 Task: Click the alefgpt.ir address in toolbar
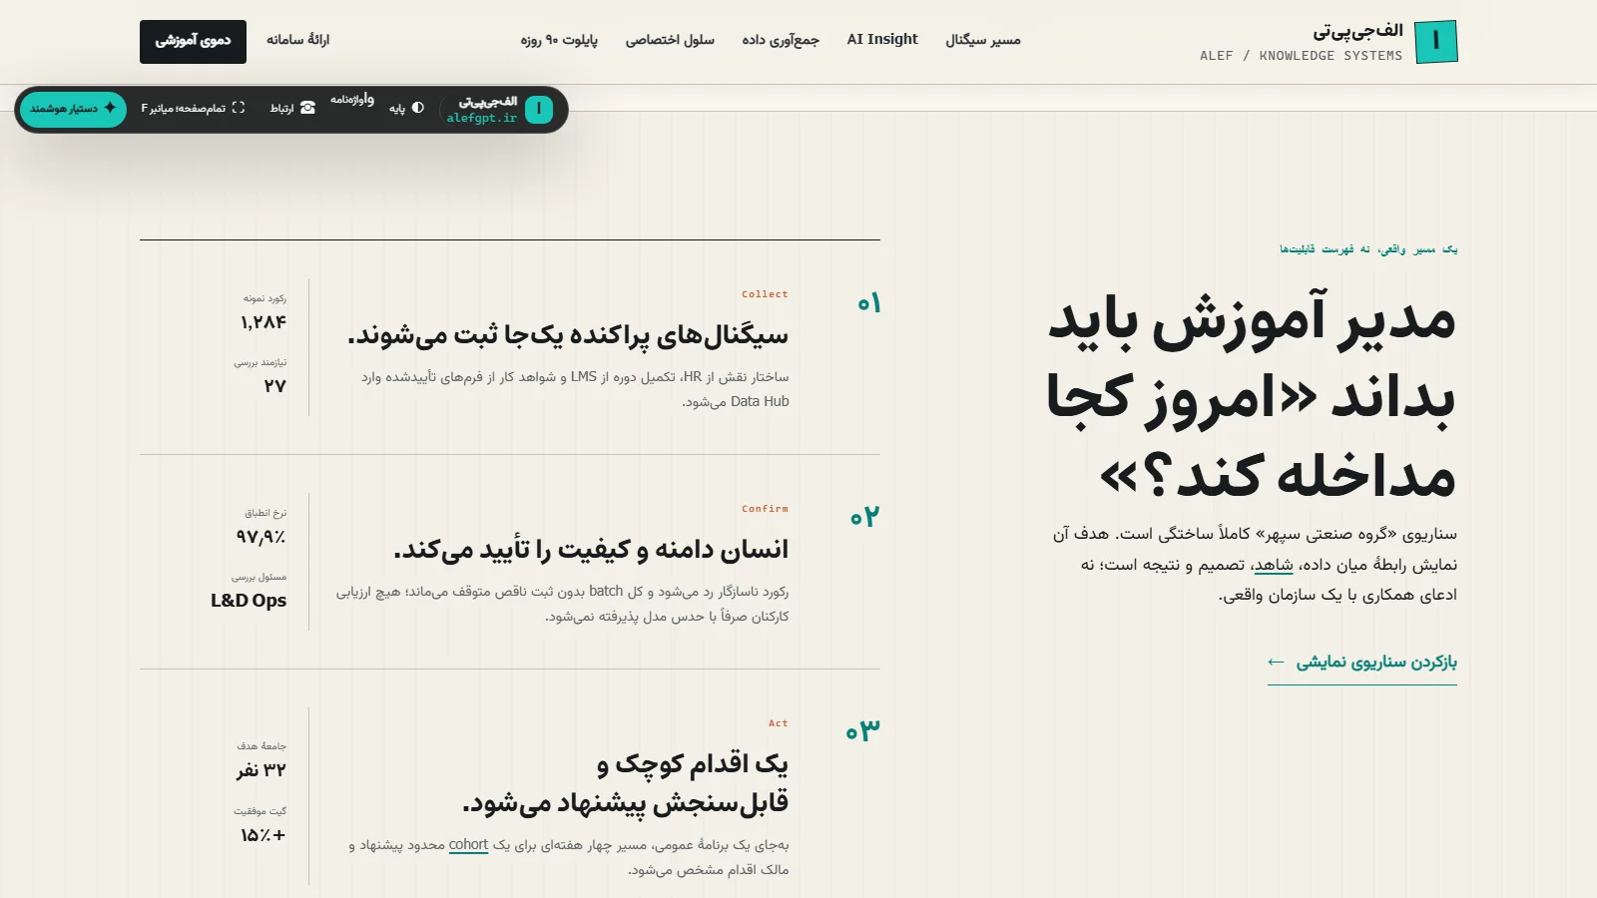[482, 118]
